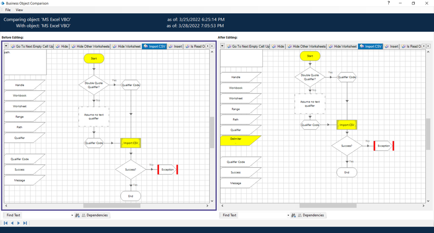This screenshot has width=434, height=233.
Task: Jump to first difference
Action: tap(6, 223)
